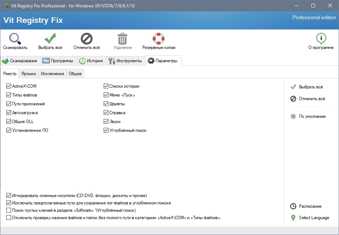Viewport: 339px width, 235px height.
Task: Uncheck Меню «Пуск» checkbox
Action: tap(106, 95)
